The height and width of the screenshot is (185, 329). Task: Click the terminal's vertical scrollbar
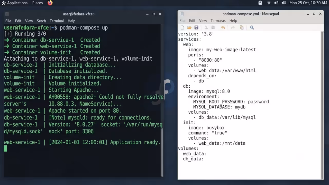pos(162,152)
